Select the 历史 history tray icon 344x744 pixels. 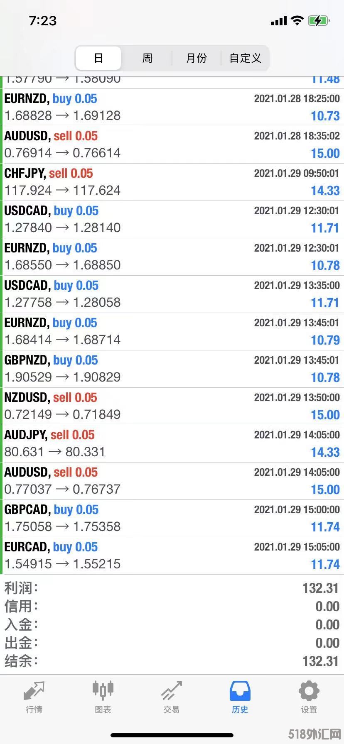[x=240, y=691]
